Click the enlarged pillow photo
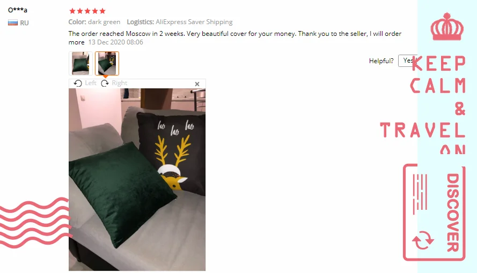This screenshot has height=273, width=477. pos(137,179)
